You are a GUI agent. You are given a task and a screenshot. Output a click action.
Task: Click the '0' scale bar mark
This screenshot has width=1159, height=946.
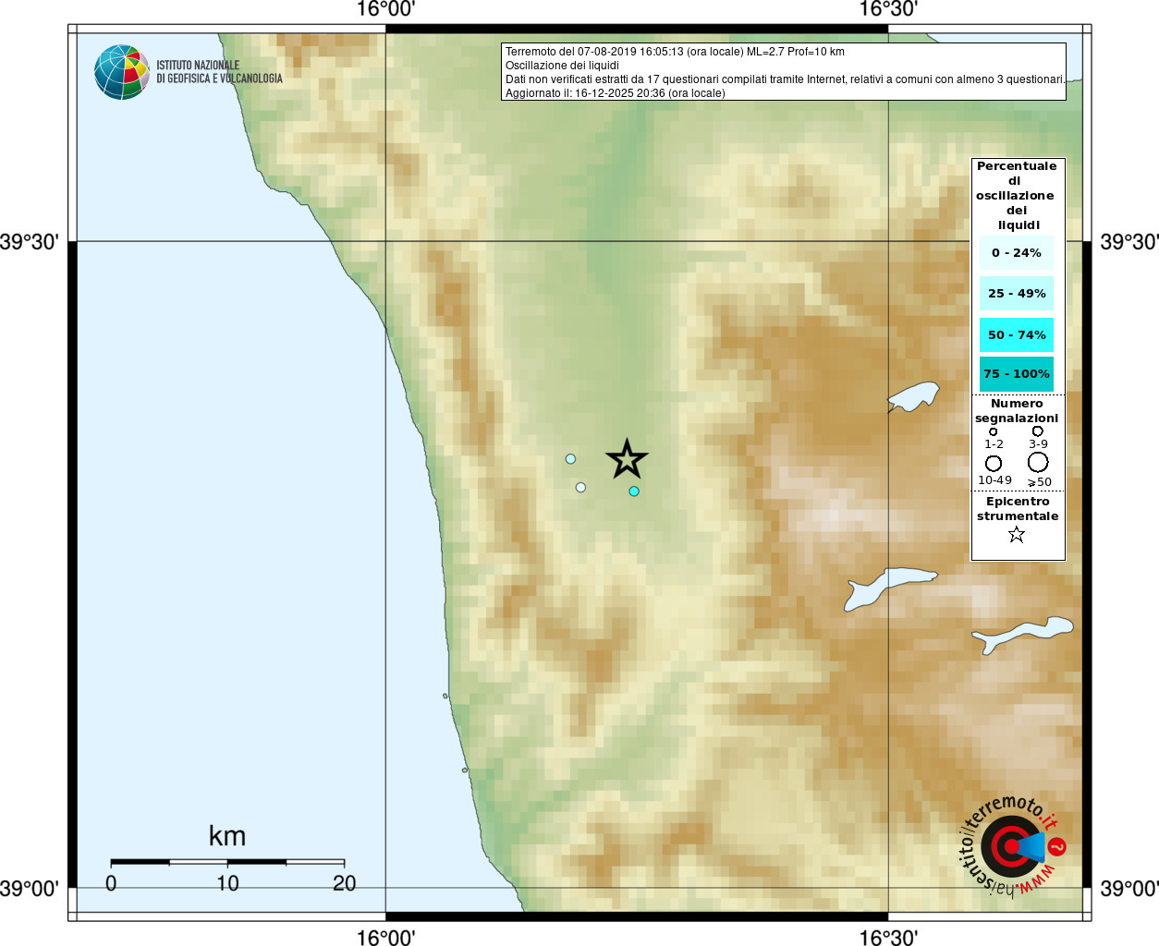click(x=111, y=883)
